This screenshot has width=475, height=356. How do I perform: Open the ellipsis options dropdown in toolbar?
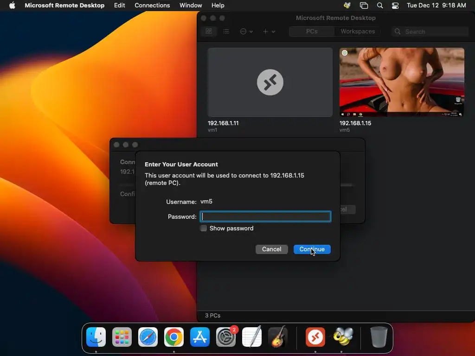pyautogui.click(x=246, y=31)
